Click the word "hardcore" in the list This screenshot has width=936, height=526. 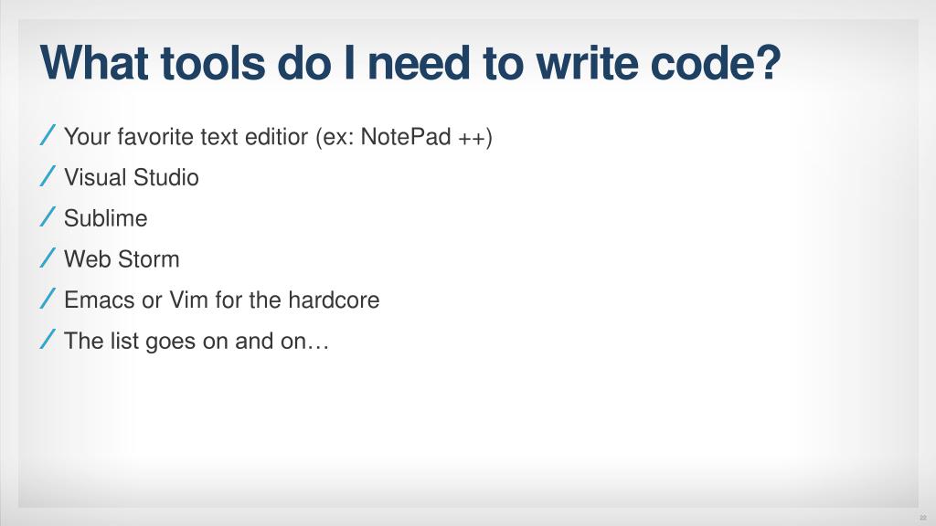pyautogui.click(x=334, y=300)
